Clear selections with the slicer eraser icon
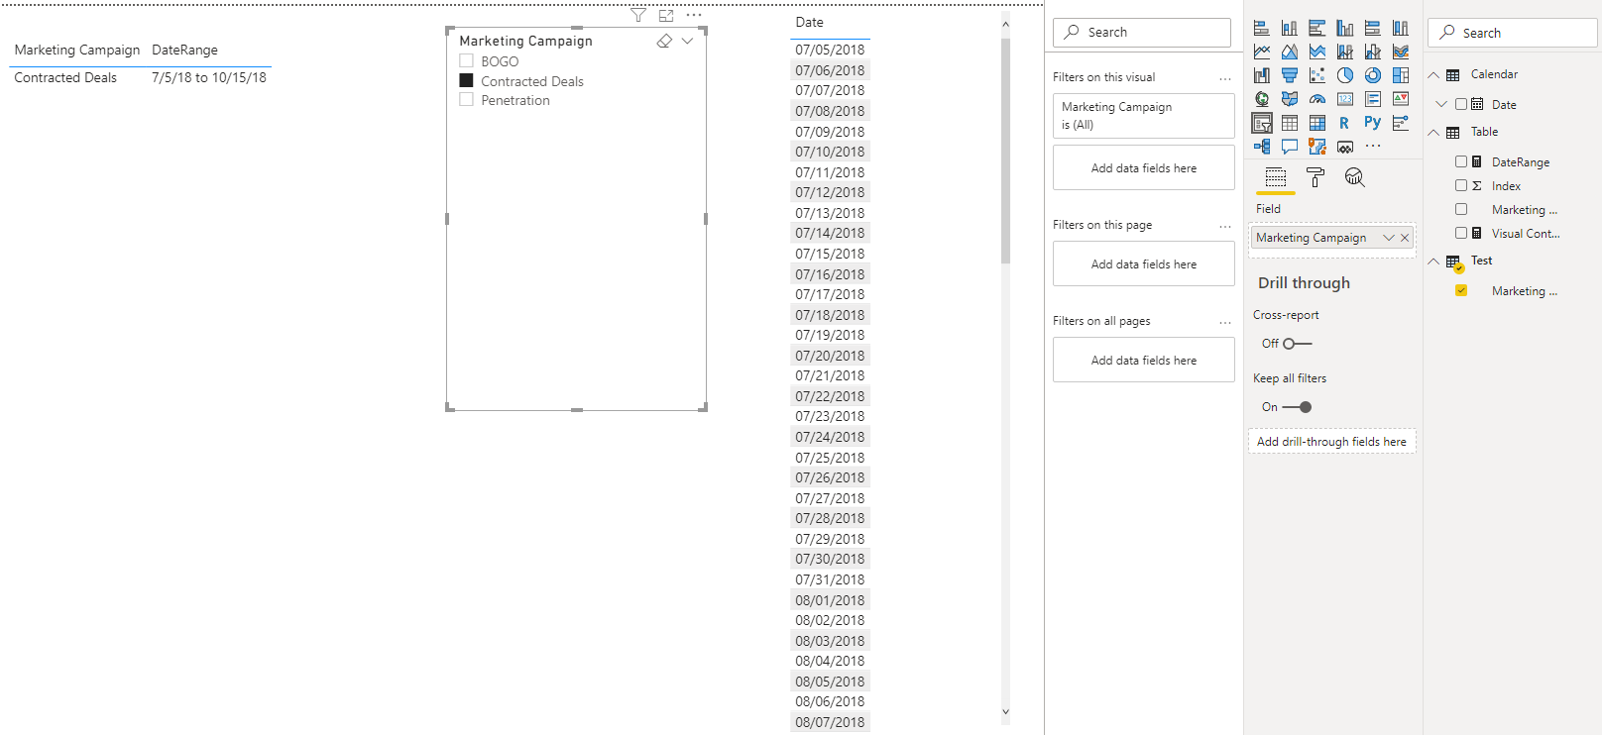 pos(664,41)
